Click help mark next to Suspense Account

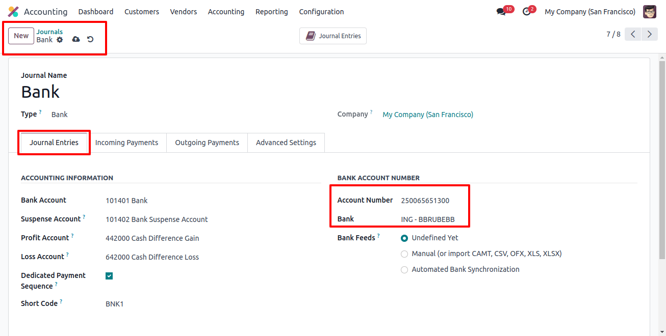coord(84,216)
